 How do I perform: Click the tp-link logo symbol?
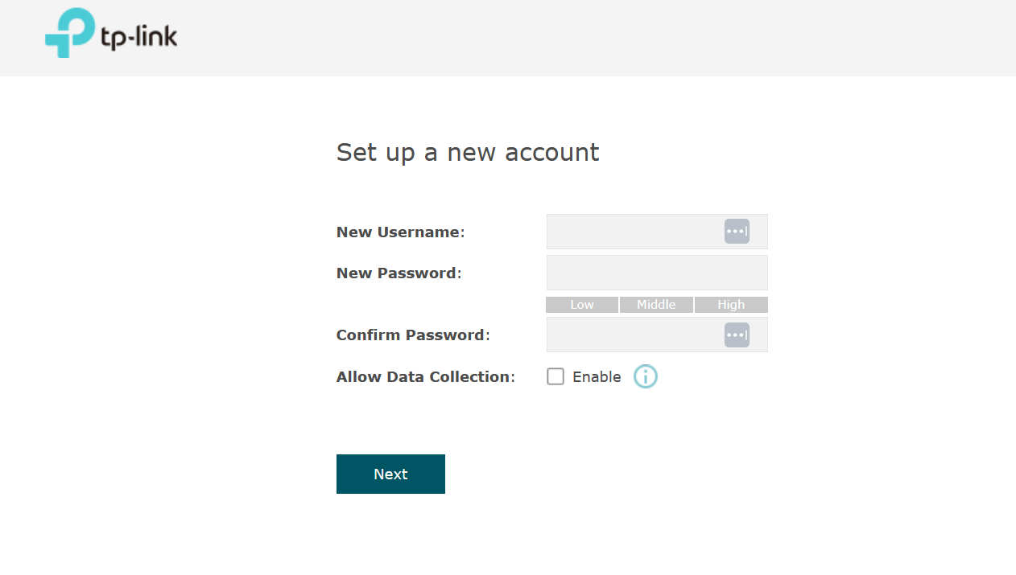coord(69,33)
